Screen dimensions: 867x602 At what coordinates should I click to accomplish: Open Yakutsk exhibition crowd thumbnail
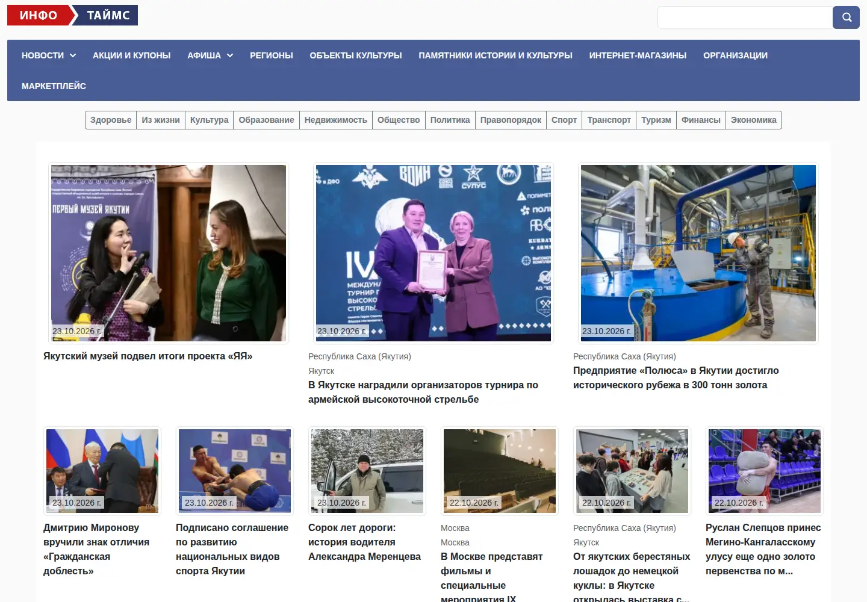click(632, 471)
